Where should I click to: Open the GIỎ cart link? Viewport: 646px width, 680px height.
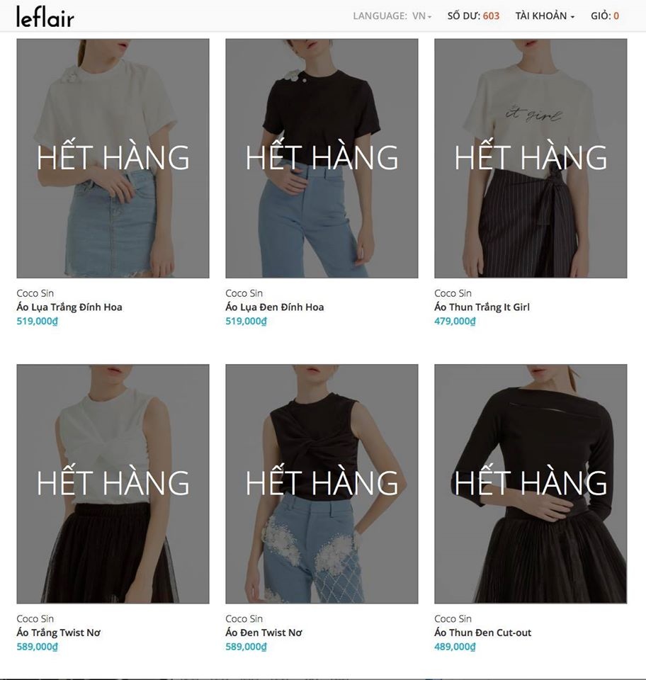[605, 16]
